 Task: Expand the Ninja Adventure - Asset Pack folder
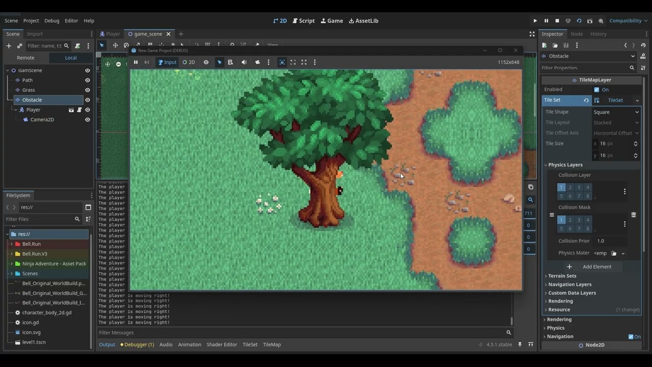tap(12, 264)
